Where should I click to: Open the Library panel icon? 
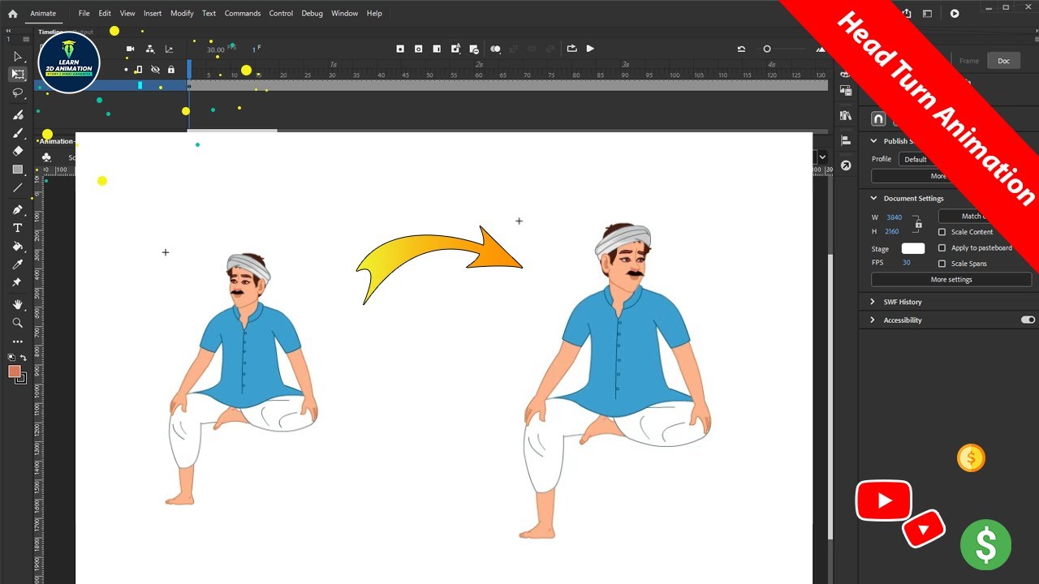click(846, 116)
